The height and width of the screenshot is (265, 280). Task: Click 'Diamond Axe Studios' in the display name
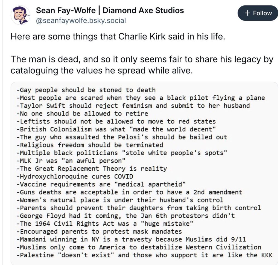[143, 11]
